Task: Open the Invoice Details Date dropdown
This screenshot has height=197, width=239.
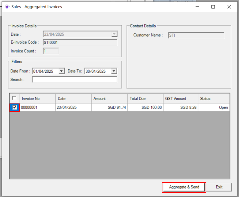Action: click(x=114, y=34)
